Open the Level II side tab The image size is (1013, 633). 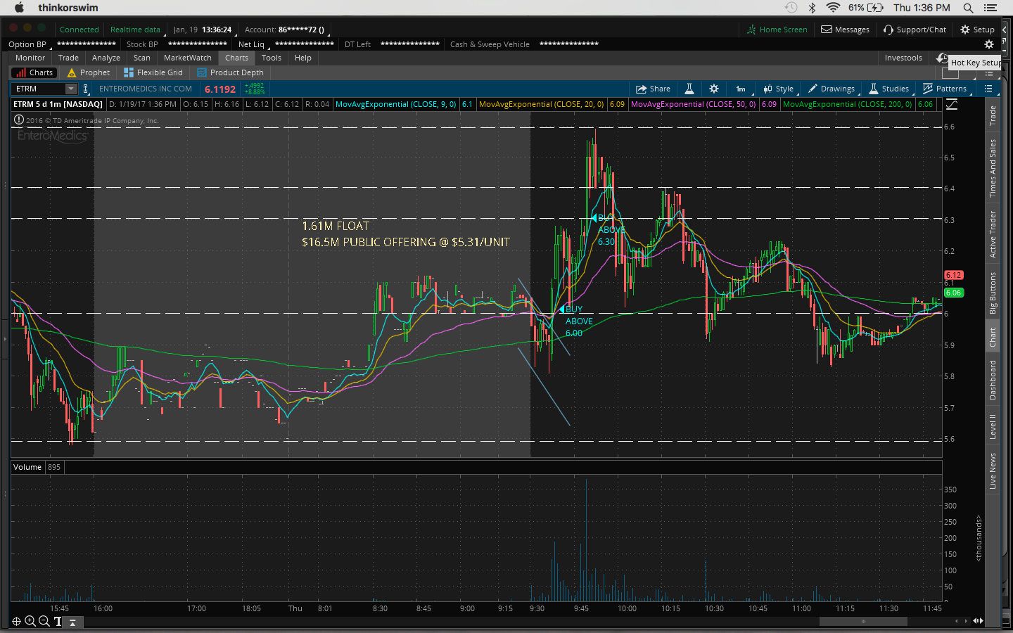pos(993,426)
